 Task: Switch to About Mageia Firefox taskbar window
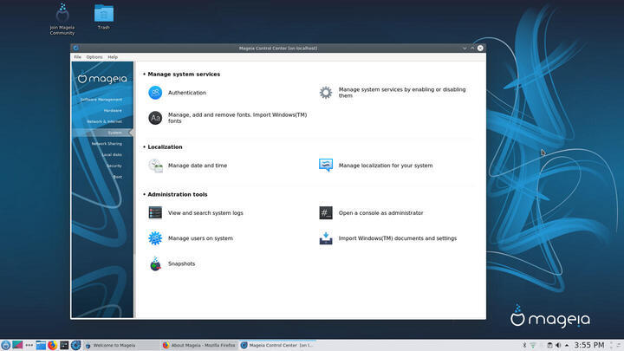[199, 345]
